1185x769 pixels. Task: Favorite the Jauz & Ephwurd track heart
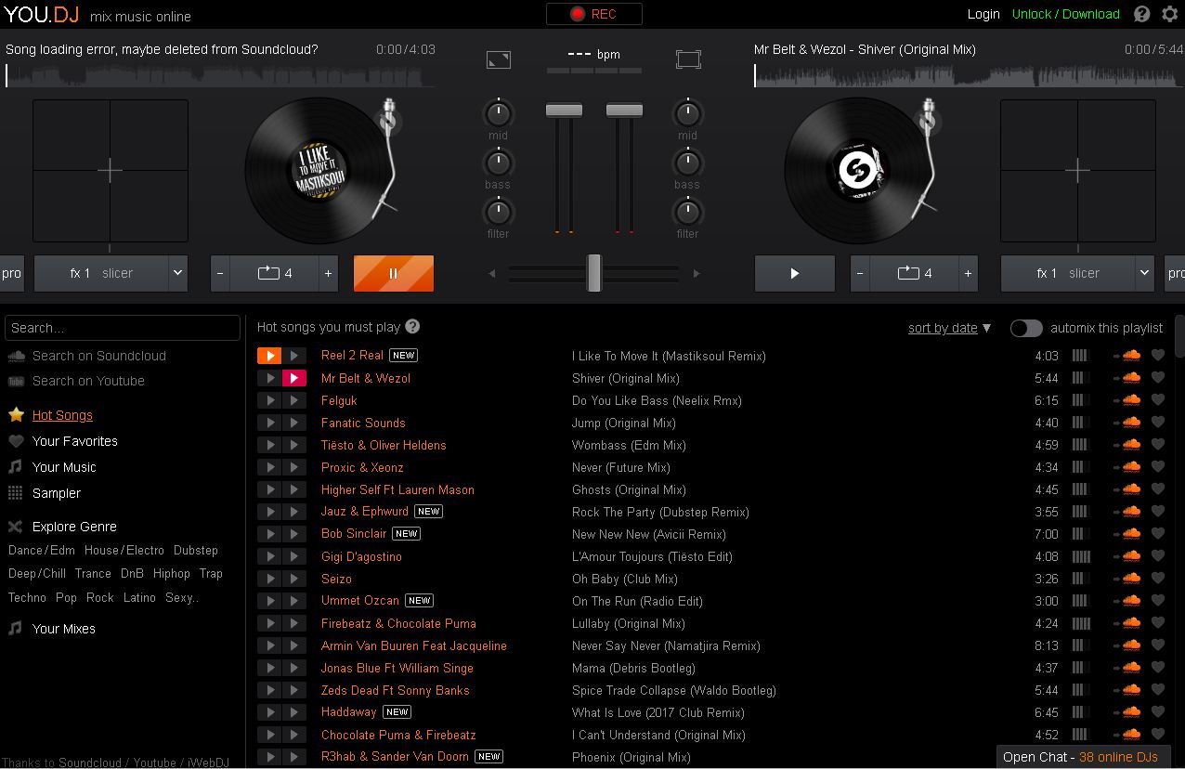click(1157, 511)
